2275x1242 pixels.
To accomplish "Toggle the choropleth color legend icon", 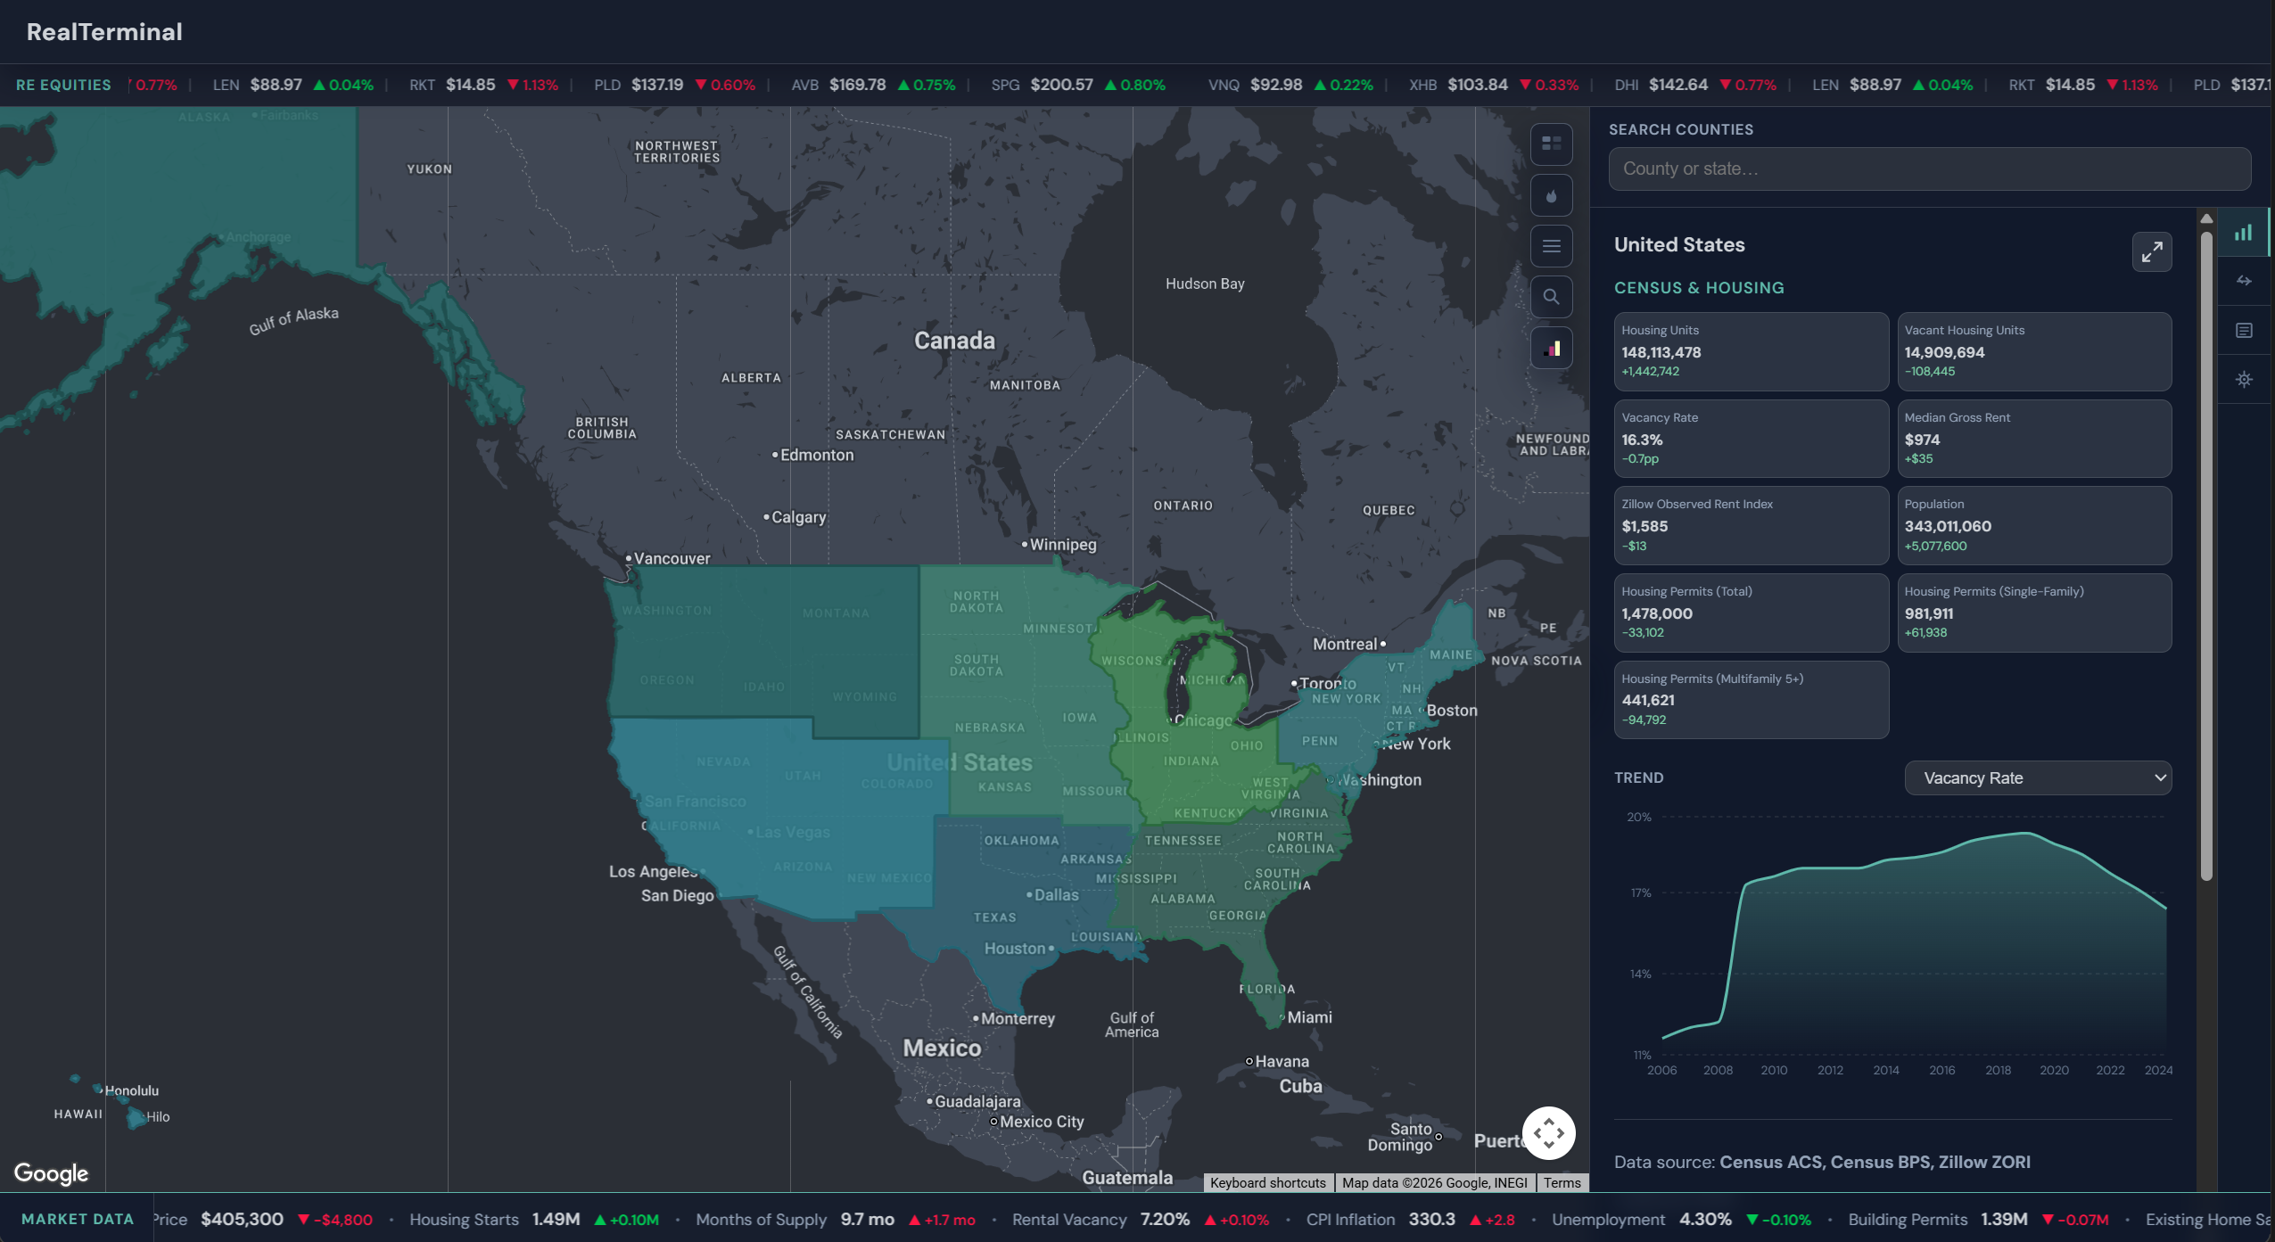I will click(1551, 349).
